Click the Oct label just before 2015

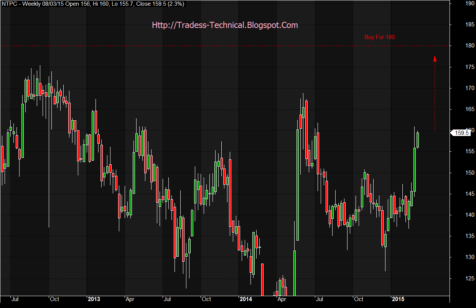pos(359,299)
